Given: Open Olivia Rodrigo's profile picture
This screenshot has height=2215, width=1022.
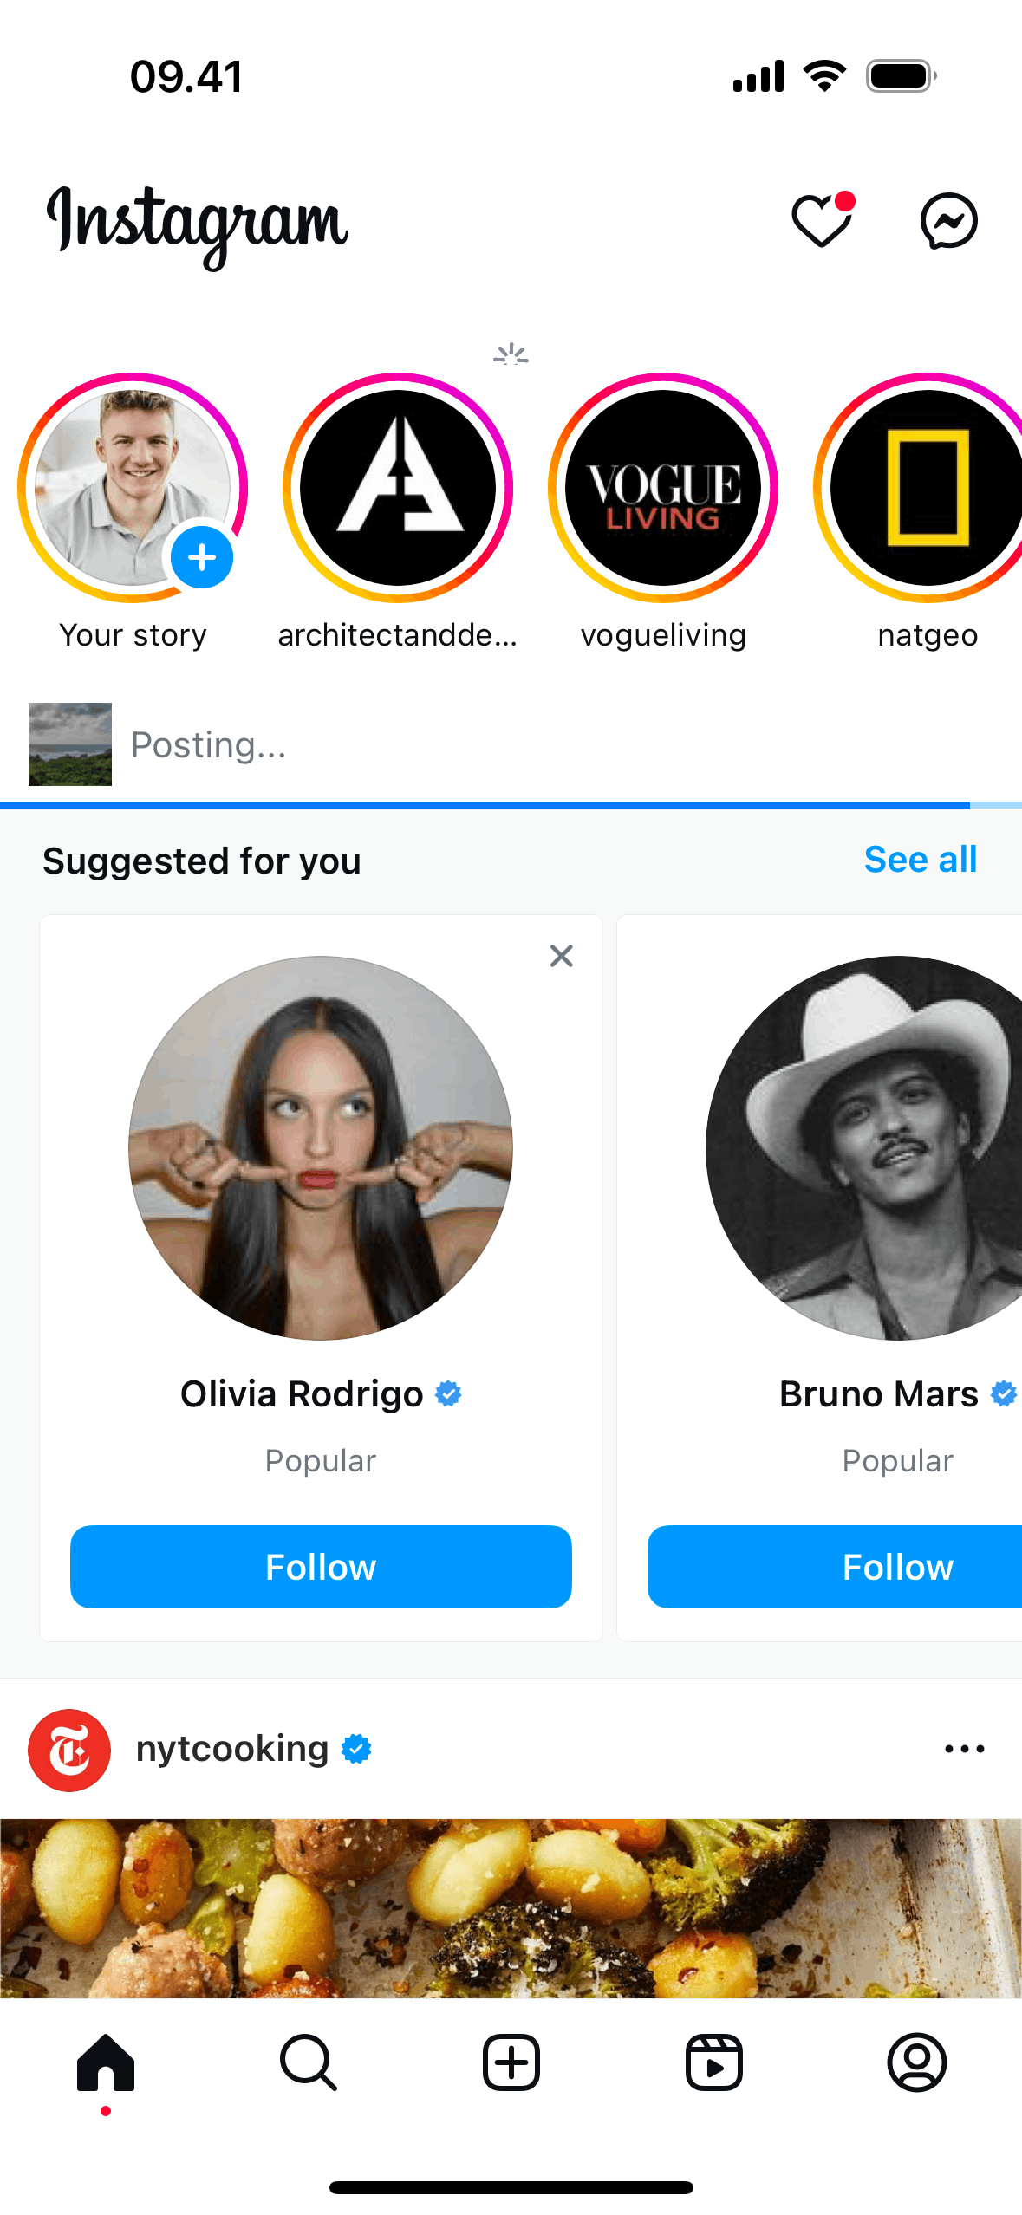Looking at the screenshot, I should click(x=321, y=1147).
